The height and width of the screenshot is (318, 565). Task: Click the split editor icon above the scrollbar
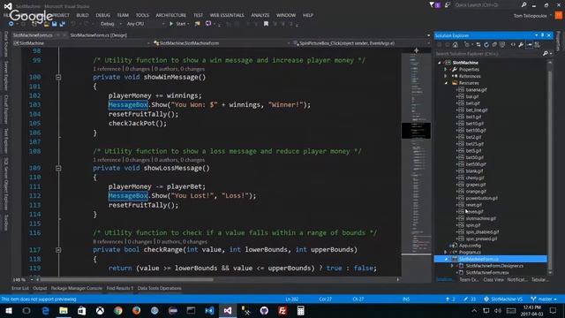[x=416, y=50]
